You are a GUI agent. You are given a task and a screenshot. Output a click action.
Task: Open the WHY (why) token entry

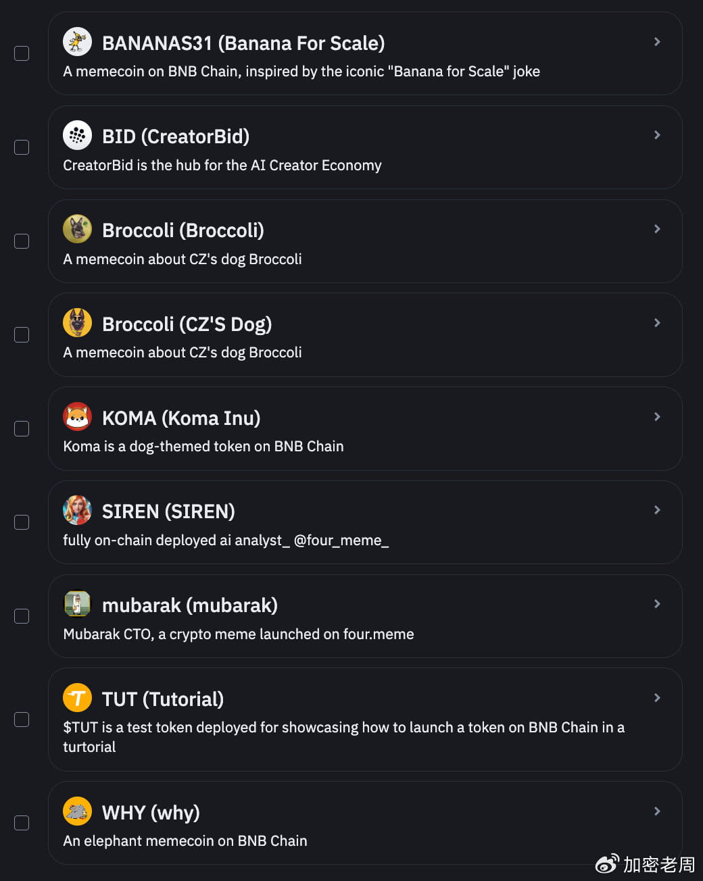click(x=365, y=823)
